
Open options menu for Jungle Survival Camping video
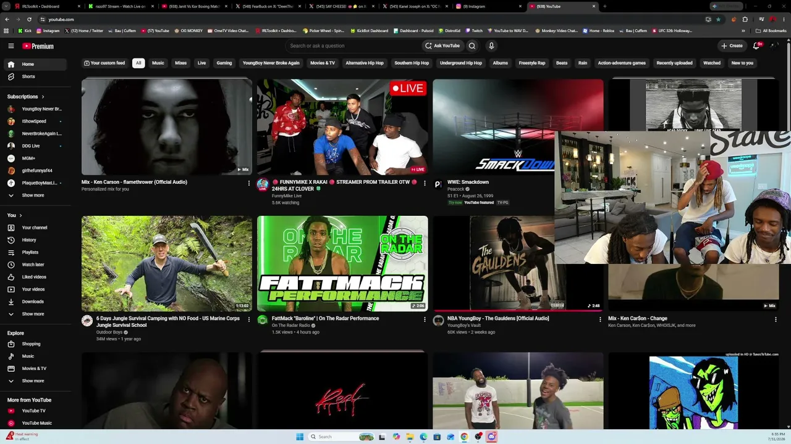point(249,319)
